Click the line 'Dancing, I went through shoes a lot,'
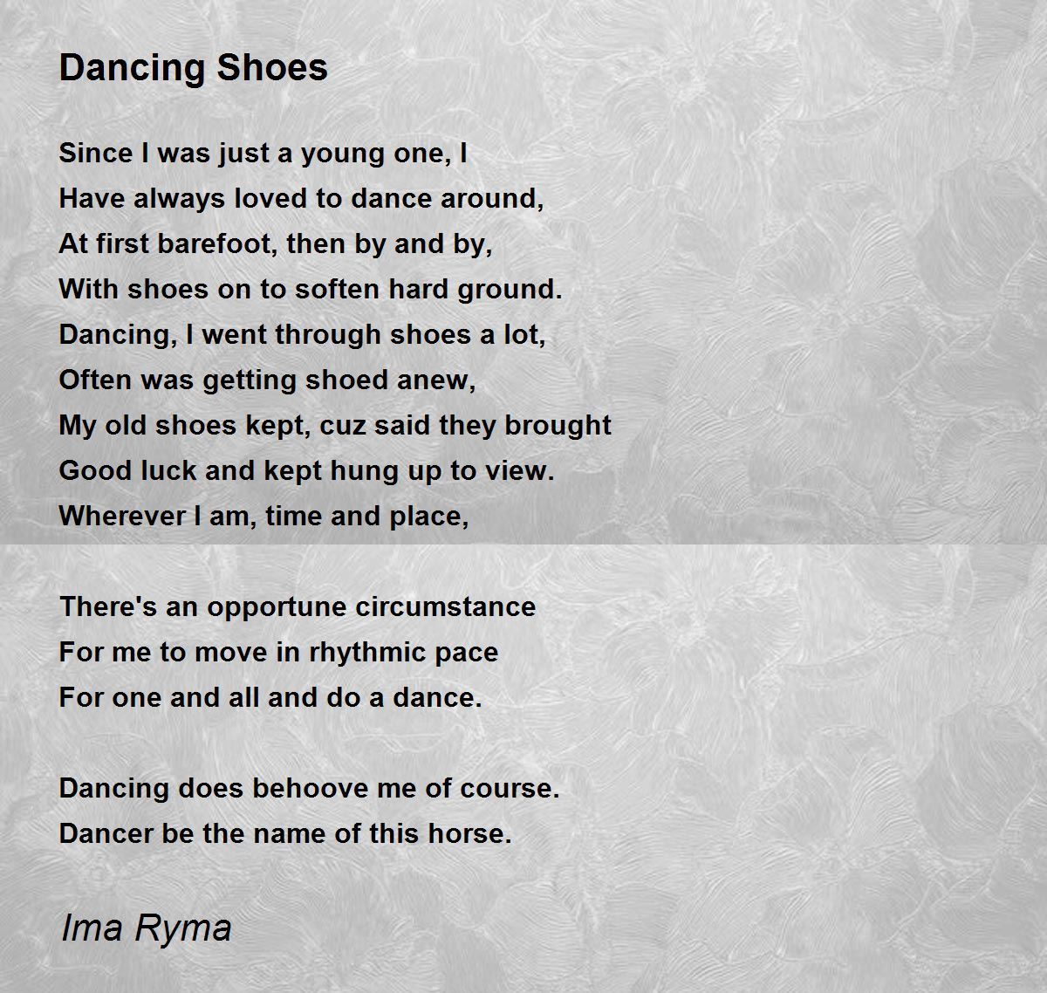 click(302, 335)
